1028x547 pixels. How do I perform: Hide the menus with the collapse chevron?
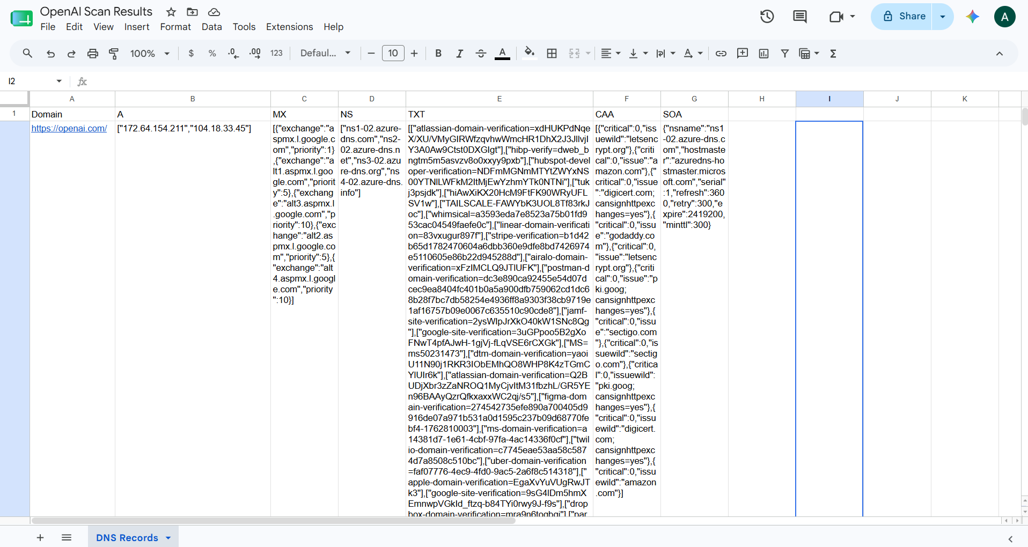(1000, 53)
